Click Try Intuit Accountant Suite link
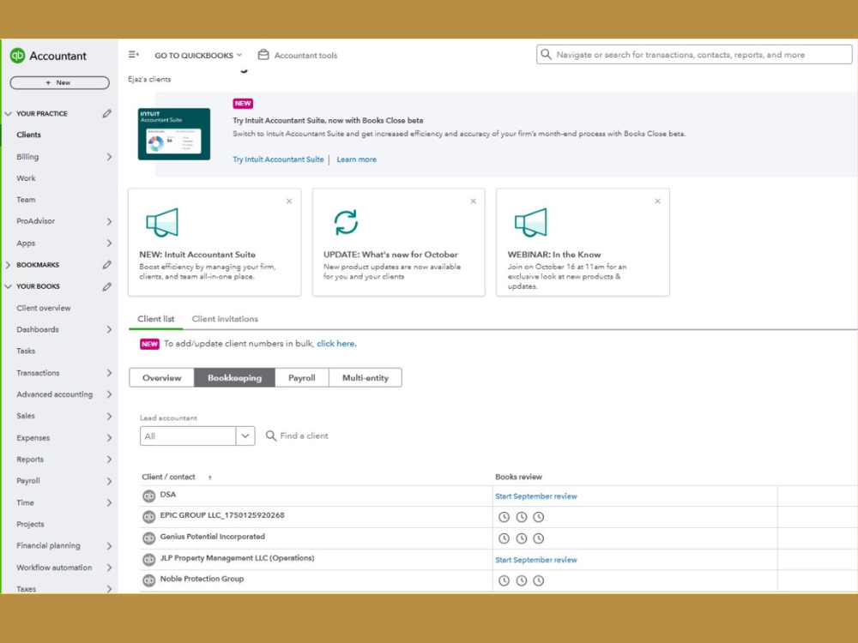 click(278, 159)
